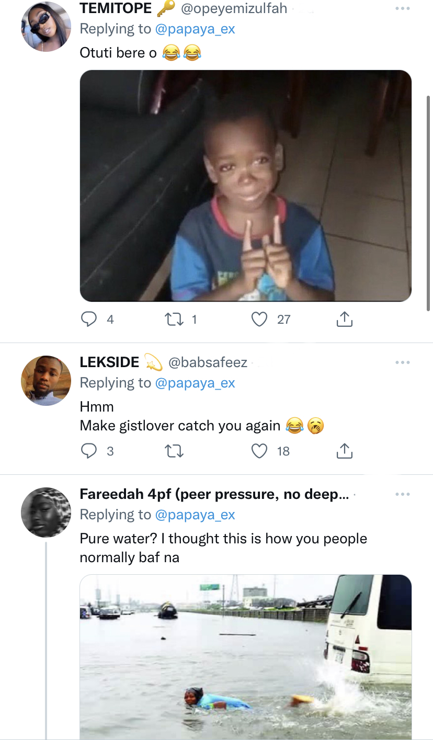Open @papaya_ex link in LEKSIDE's reply
The width and height of the screenshot is (433, 740).
(x=195, y=383)
